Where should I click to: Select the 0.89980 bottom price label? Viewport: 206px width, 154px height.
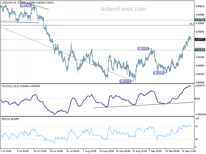pos(125,81)
